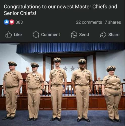This screenshot has height=126, width=125.
Task: Click the blue like reaction icon
Action: point(6,22)
